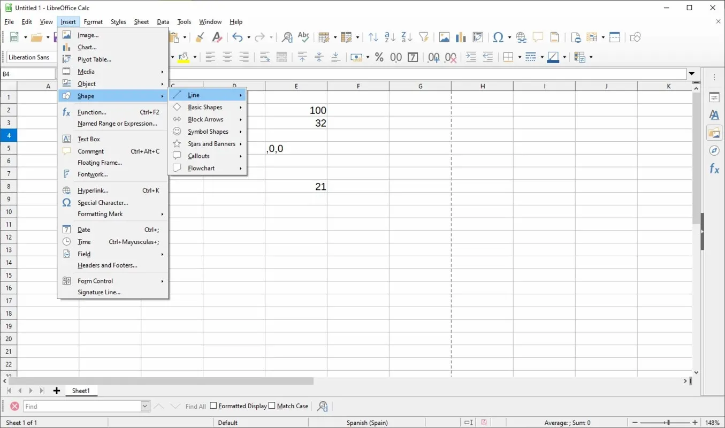
Task: Click the Sort Ascending toolbar icon
Action: point(390,37)
